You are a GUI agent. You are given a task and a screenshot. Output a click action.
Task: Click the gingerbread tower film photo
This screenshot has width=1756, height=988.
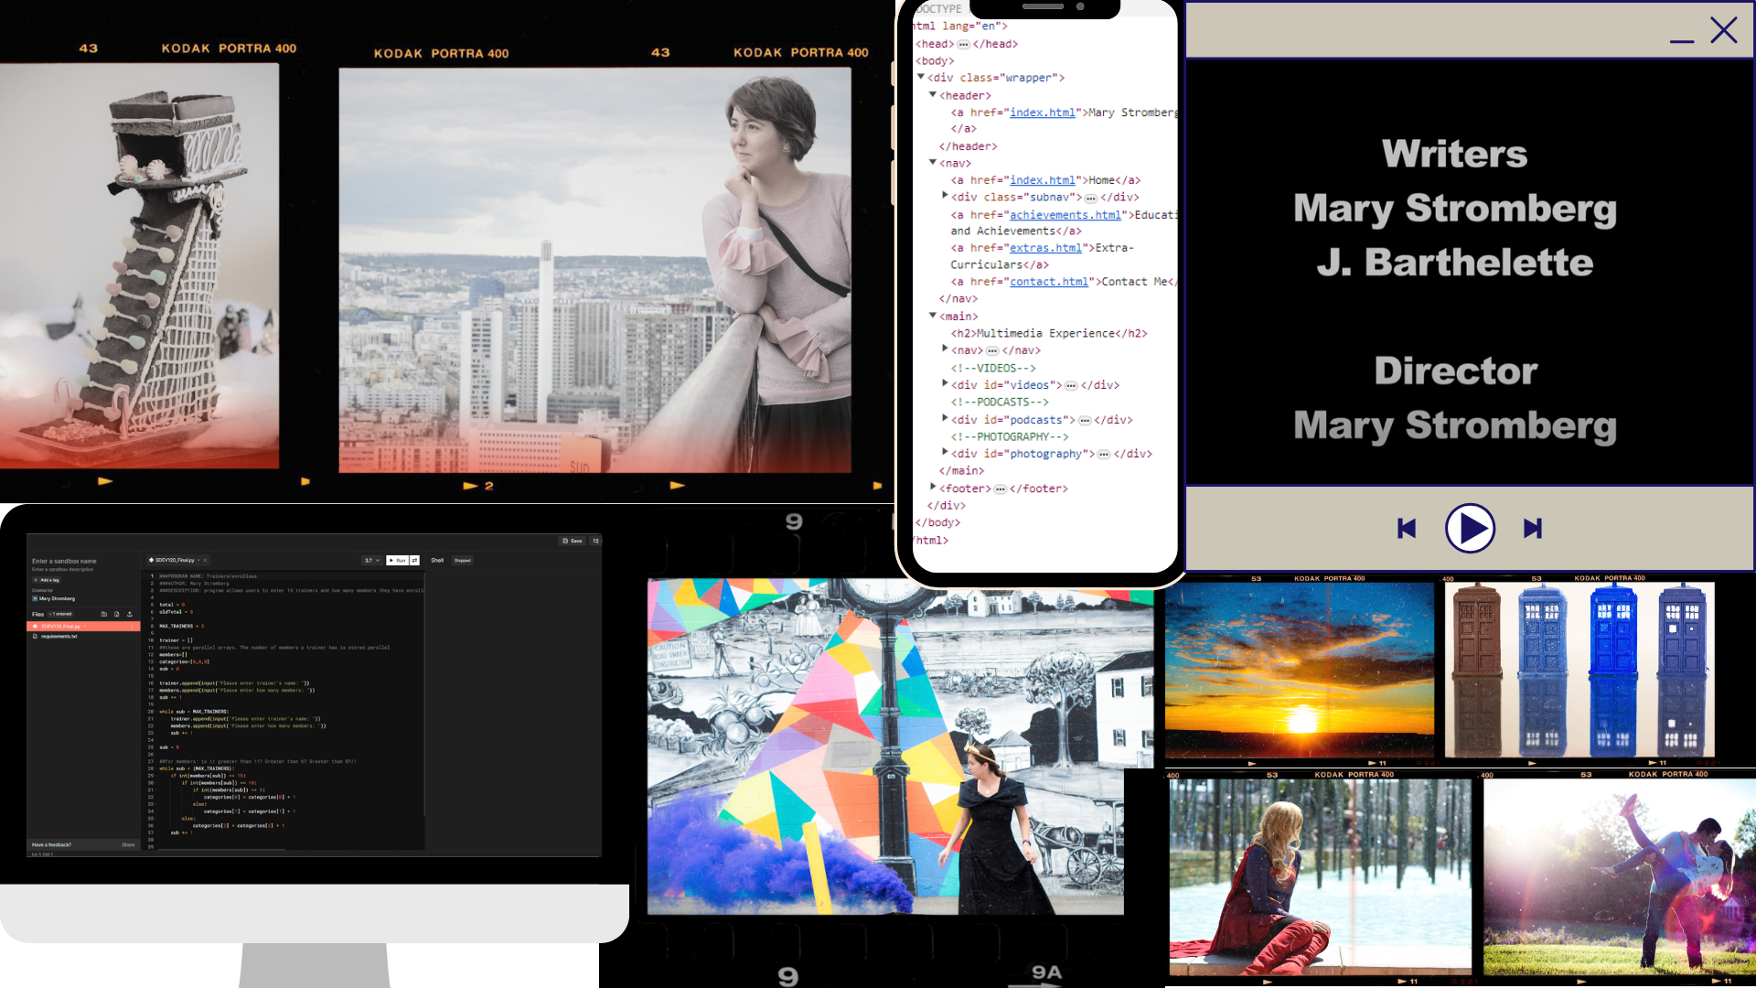pyautogui.click(x=139, y=265)
